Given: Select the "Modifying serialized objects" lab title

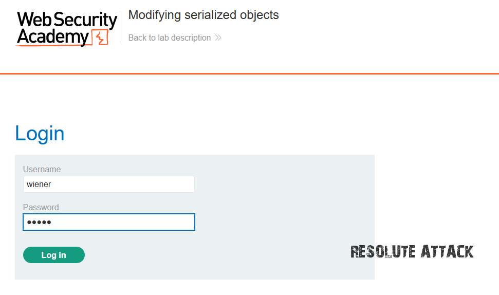Looking at the screenshot, I should click(x=204, y=15).
